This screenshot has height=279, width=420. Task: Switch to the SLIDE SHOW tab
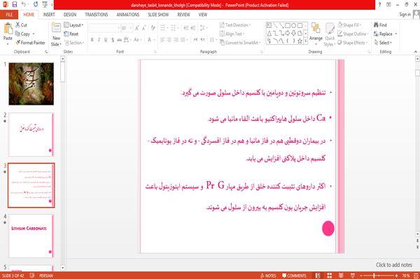[x=158, y=15]
